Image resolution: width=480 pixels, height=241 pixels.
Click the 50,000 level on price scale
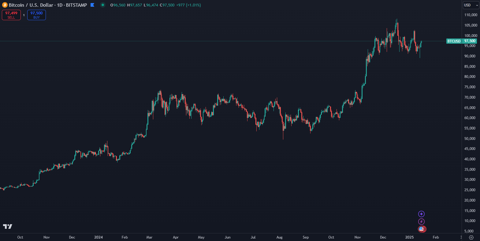click(x=470, y=139)
